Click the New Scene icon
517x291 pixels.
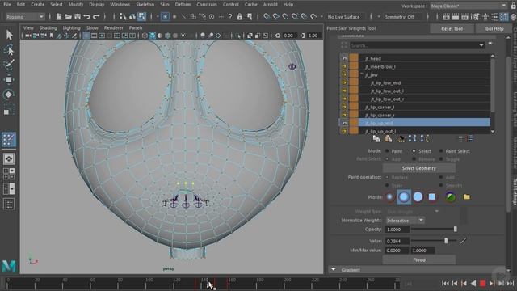(x=58, y=17)
